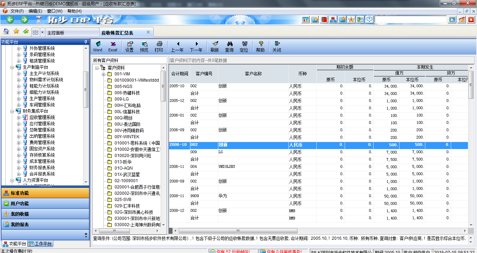Screen dimensions: 477x253
Task: Select 009-LG in customer tree
Action: (x=122, y=99)
